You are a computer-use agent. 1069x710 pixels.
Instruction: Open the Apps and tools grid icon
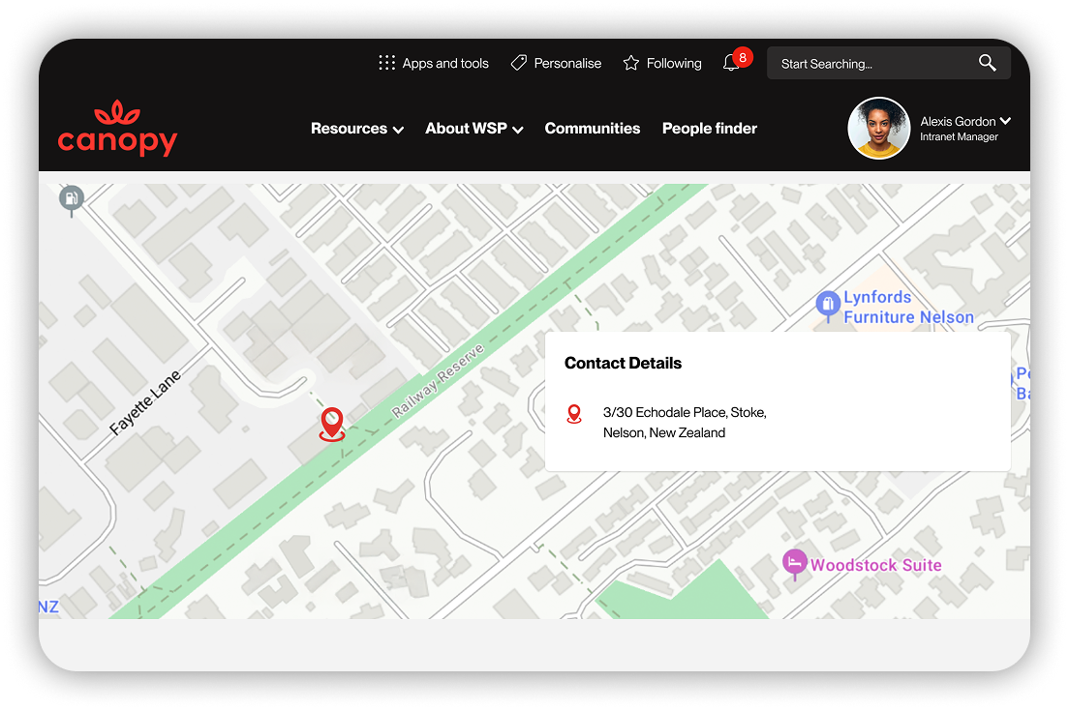pyautogui.click(x=386, y=63)
